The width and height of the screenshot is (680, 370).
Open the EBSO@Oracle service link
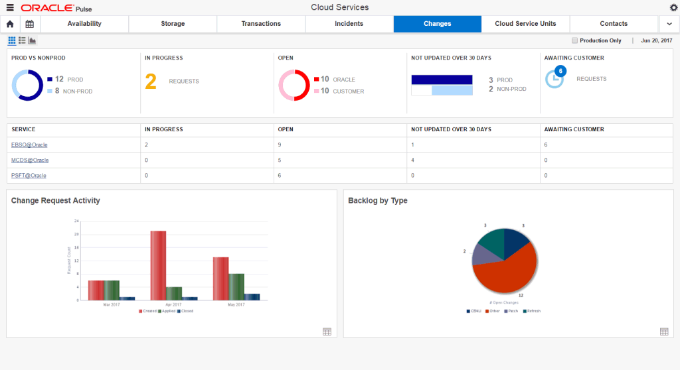point(29,145)
